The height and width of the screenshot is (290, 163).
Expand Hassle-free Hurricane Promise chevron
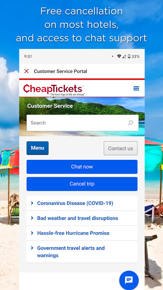click(32, 233)
